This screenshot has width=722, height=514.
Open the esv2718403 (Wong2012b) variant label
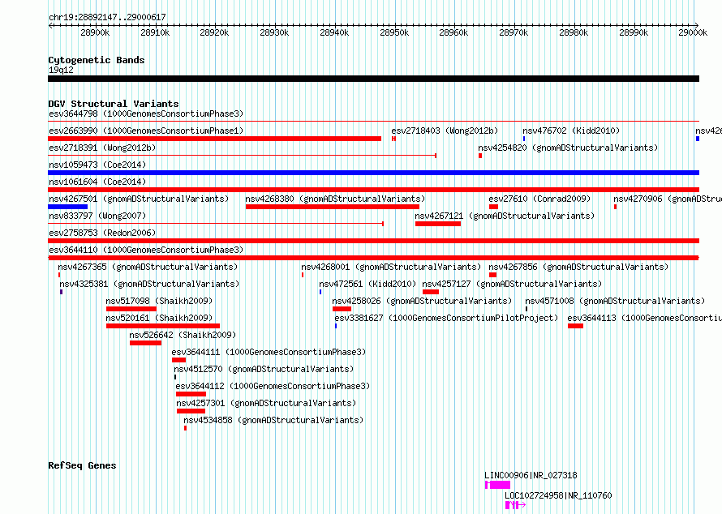[445, 131]
